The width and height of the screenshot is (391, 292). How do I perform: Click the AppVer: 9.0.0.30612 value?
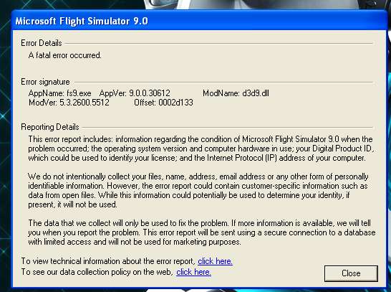[x=135, y=93]
